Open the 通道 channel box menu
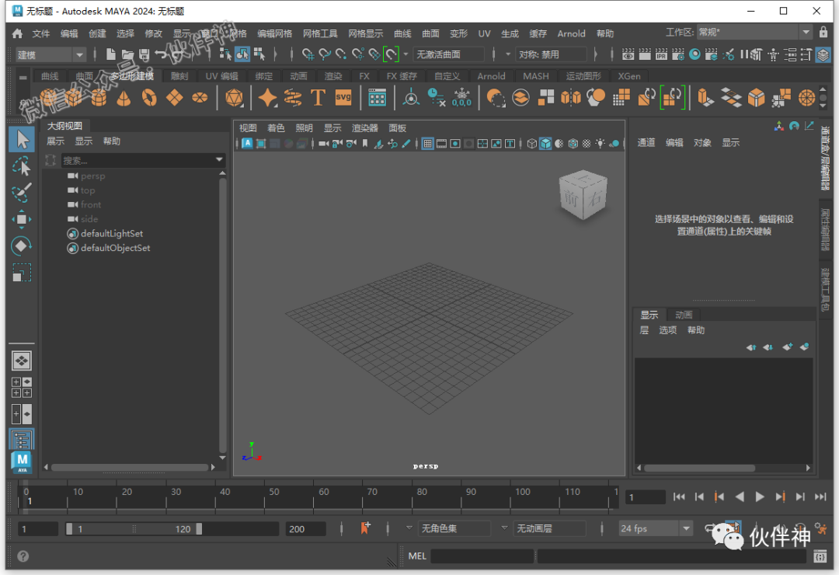This screenshot has width=839, height=575. tap(646, 142)
